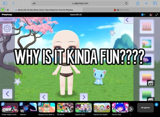Screen dimensions: 160x117
Task: Go back with Safari back arrow
Action: [x=13, y=3]
